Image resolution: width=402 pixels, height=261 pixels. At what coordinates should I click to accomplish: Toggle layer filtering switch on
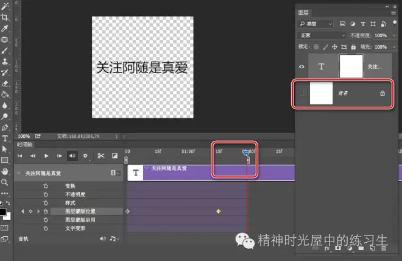click(x=395, y=23)
